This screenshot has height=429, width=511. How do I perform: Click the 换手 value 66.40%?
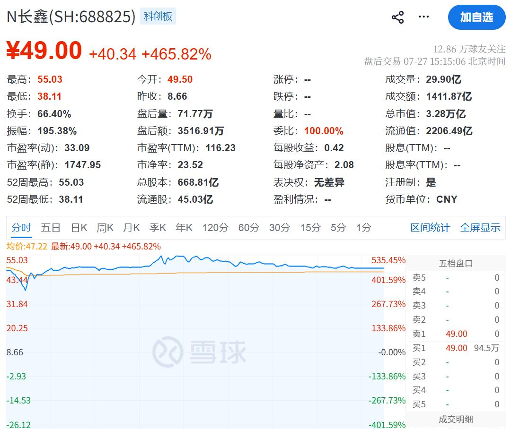pos(54,113)
